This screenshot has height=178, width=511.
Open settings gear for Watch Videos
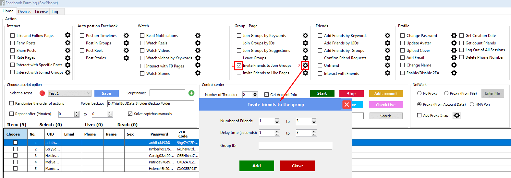(x=198, y=50)
